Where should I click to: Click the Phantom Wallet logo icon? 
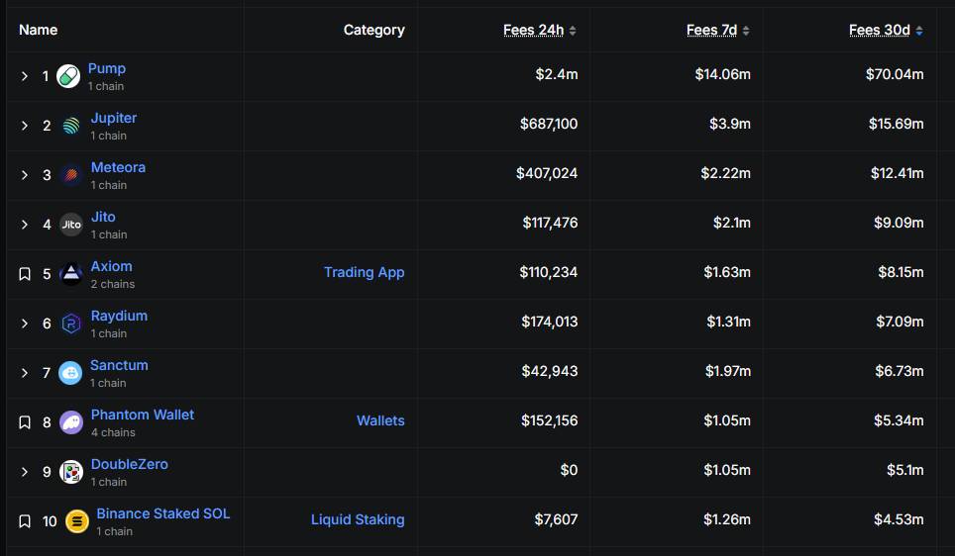tap(71, 422)
